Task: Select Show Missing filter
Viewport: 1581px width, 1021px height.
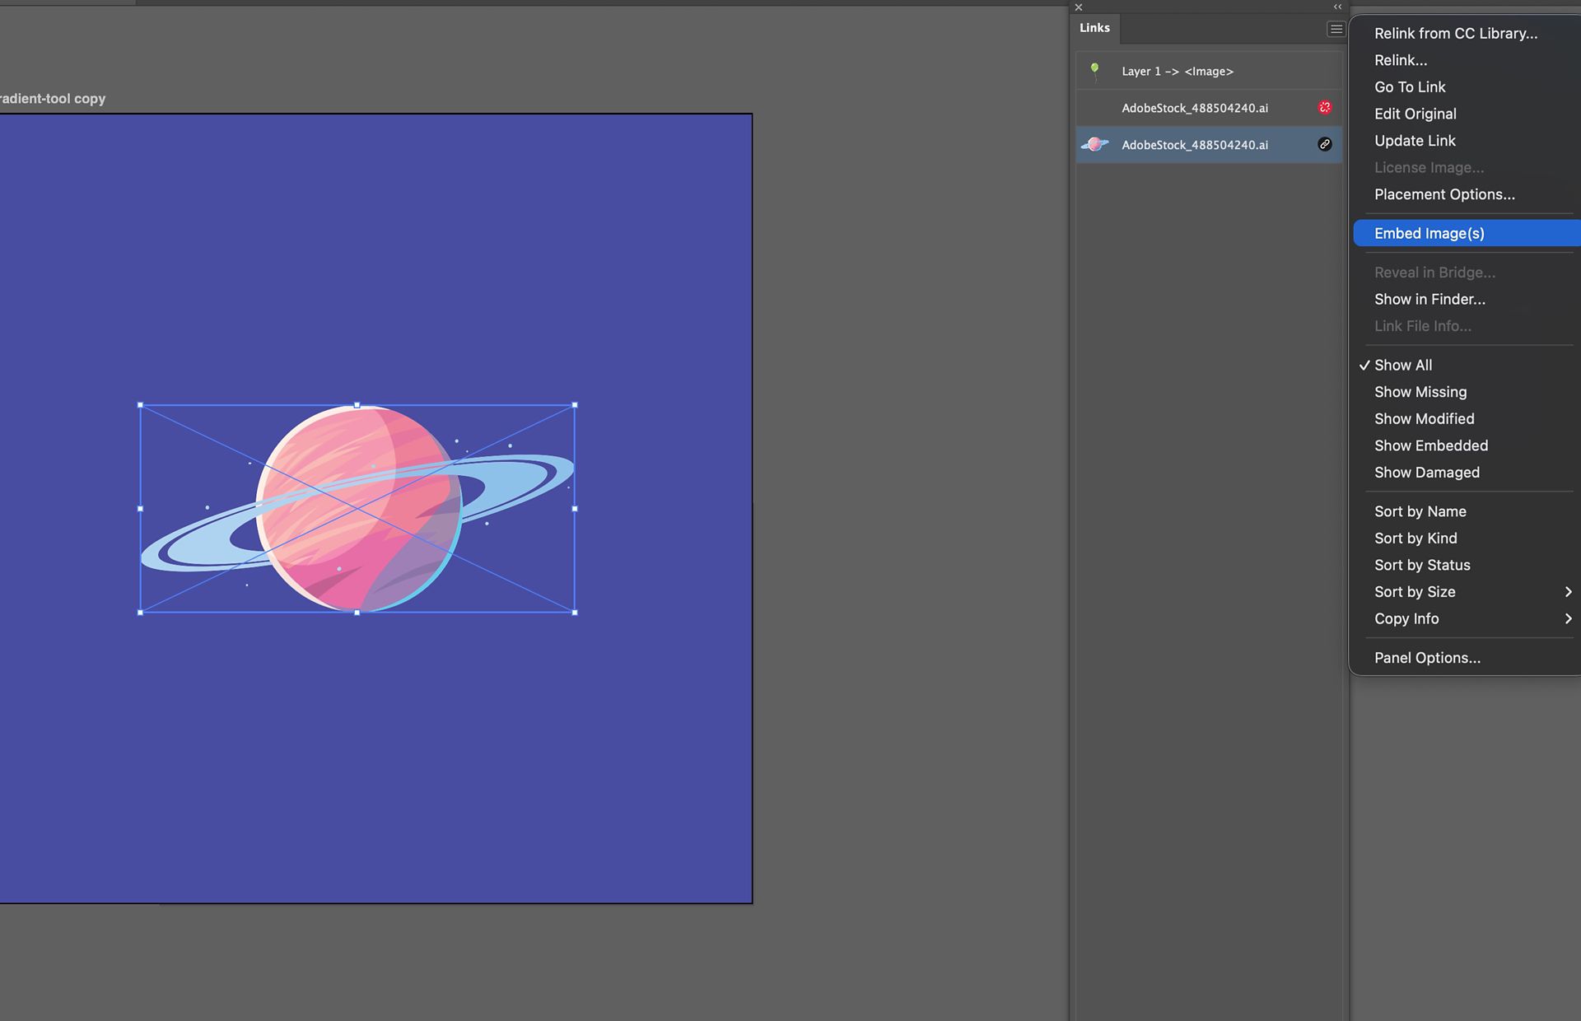Action: pos(1420,392)
